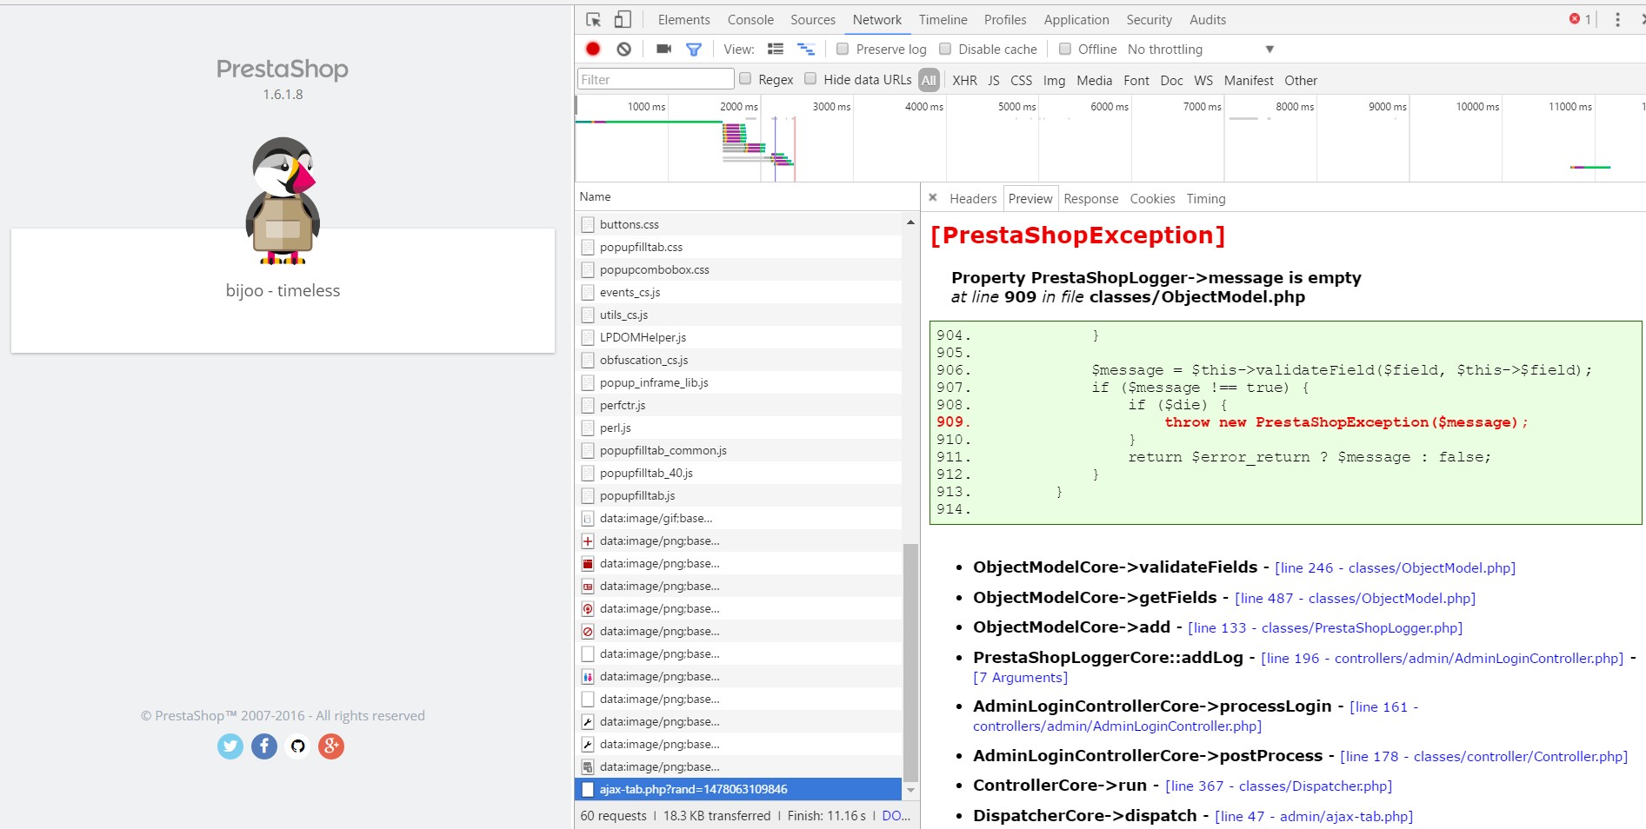Viewport: 1646px width, 829px height.
Task: Open the Application tab
Action: point(1076,19)
